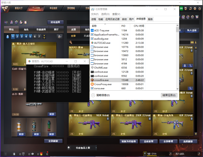
Task: Click the curved return-arrow icon in the game header
Action: [190, 9]
